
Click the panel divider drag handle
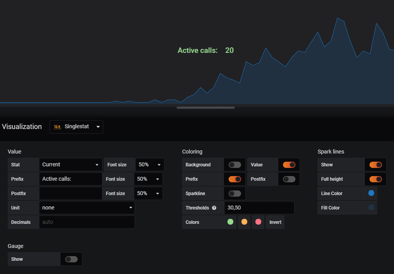pyautogui.click(x=206, y=108)
